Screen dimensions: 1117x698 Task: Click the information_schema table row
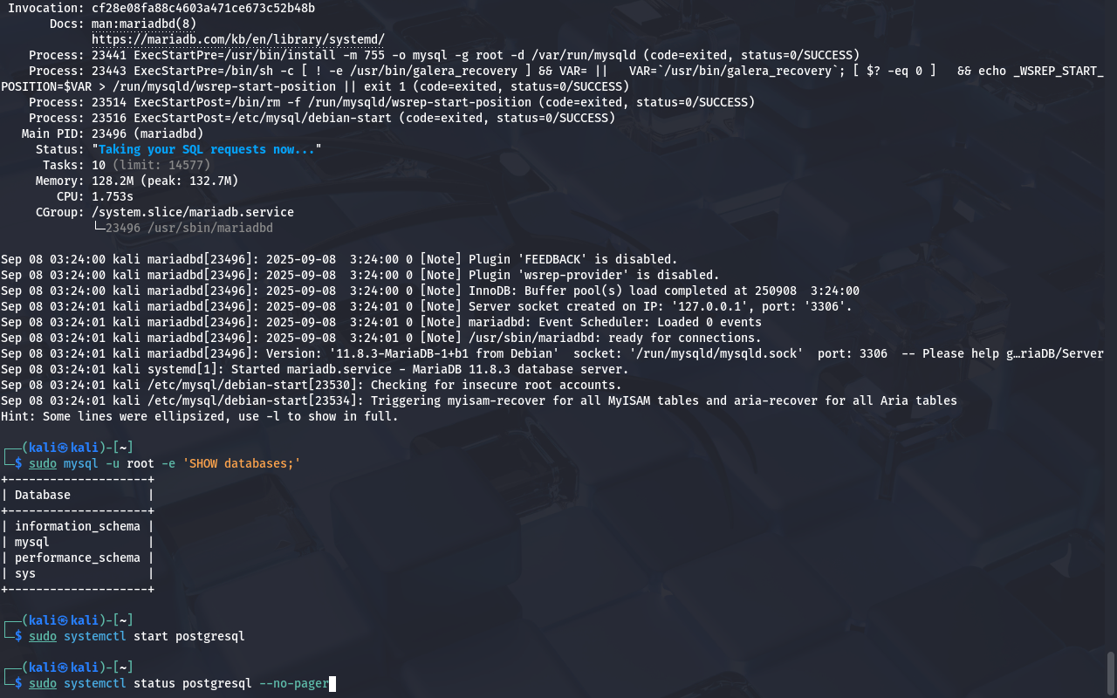(78, 526)
